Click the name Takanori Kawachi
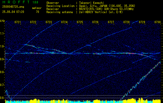The height and width of the screenshot is (103, 163). pos(91,3)
